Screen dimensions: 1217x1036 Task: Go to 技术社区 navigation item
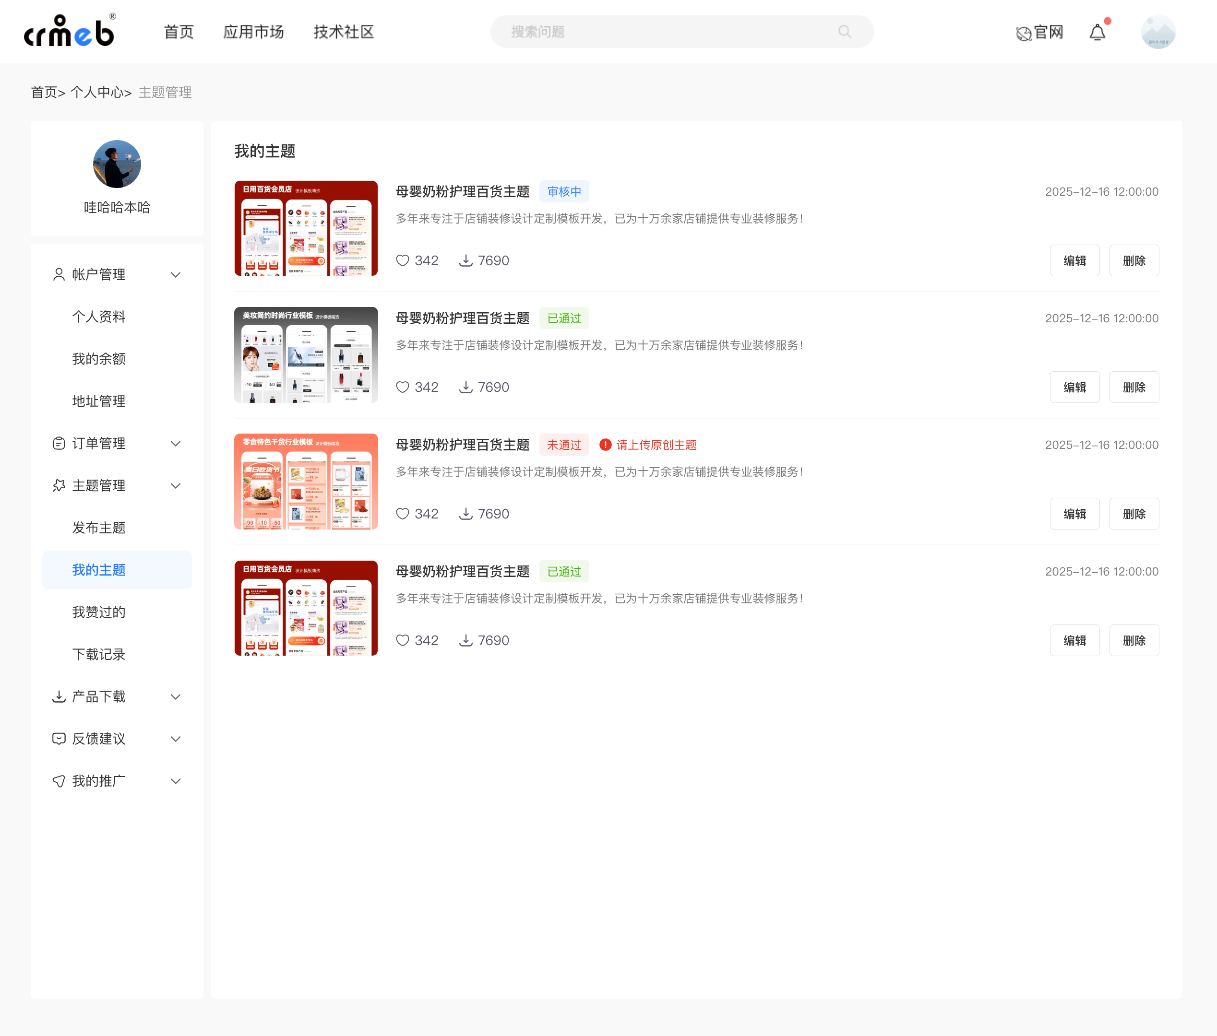(344, 32)
